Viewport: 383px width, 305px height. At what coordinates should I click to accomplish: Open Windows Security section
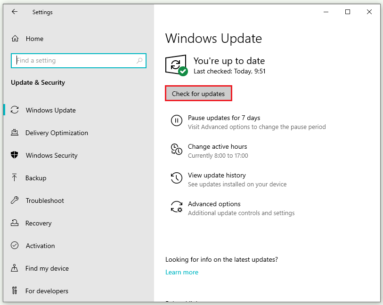tap(51, 155)
